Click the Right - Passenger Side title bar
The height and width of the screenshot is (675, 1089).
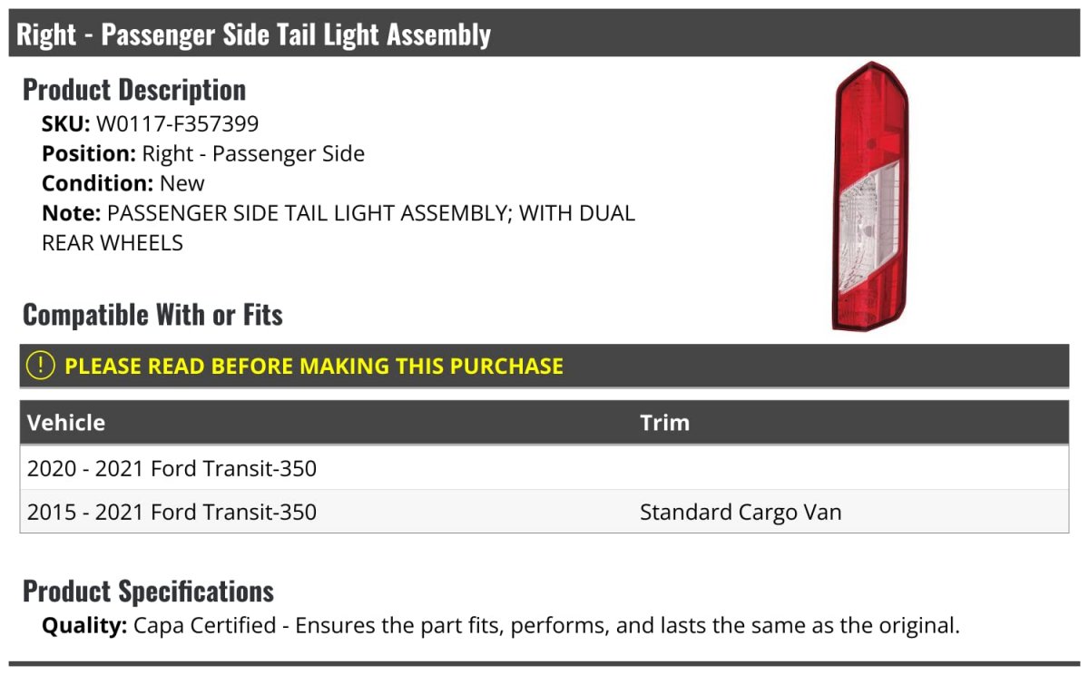tap(254, 34)
